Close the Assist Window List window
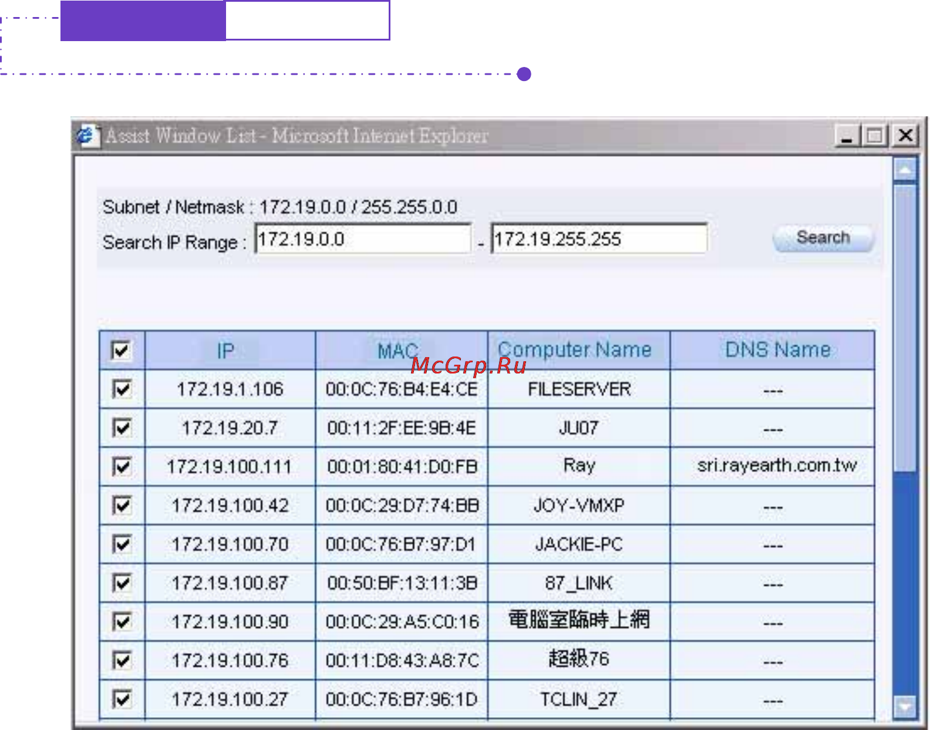The width and height of the screenshot is (930, 730). coord(905,136)
